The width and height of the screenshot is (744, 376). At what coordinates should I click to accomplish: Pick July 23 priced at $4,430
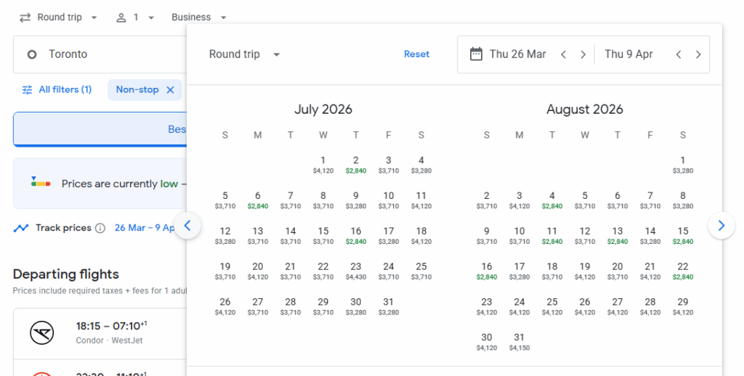pyautogui.click(x=356, y=271)
